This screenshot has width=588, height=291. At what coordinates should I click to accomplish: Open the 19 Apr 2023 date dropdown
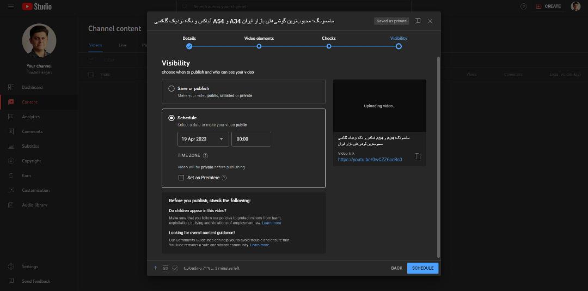(203, 139)
